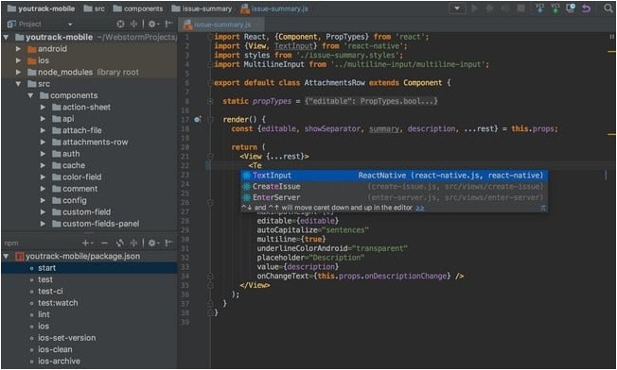Click gutter override icon on render line

tap(197, 119)
